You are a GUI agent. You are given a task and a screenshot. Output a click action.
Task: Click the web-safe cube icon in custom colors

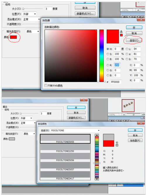117,142
